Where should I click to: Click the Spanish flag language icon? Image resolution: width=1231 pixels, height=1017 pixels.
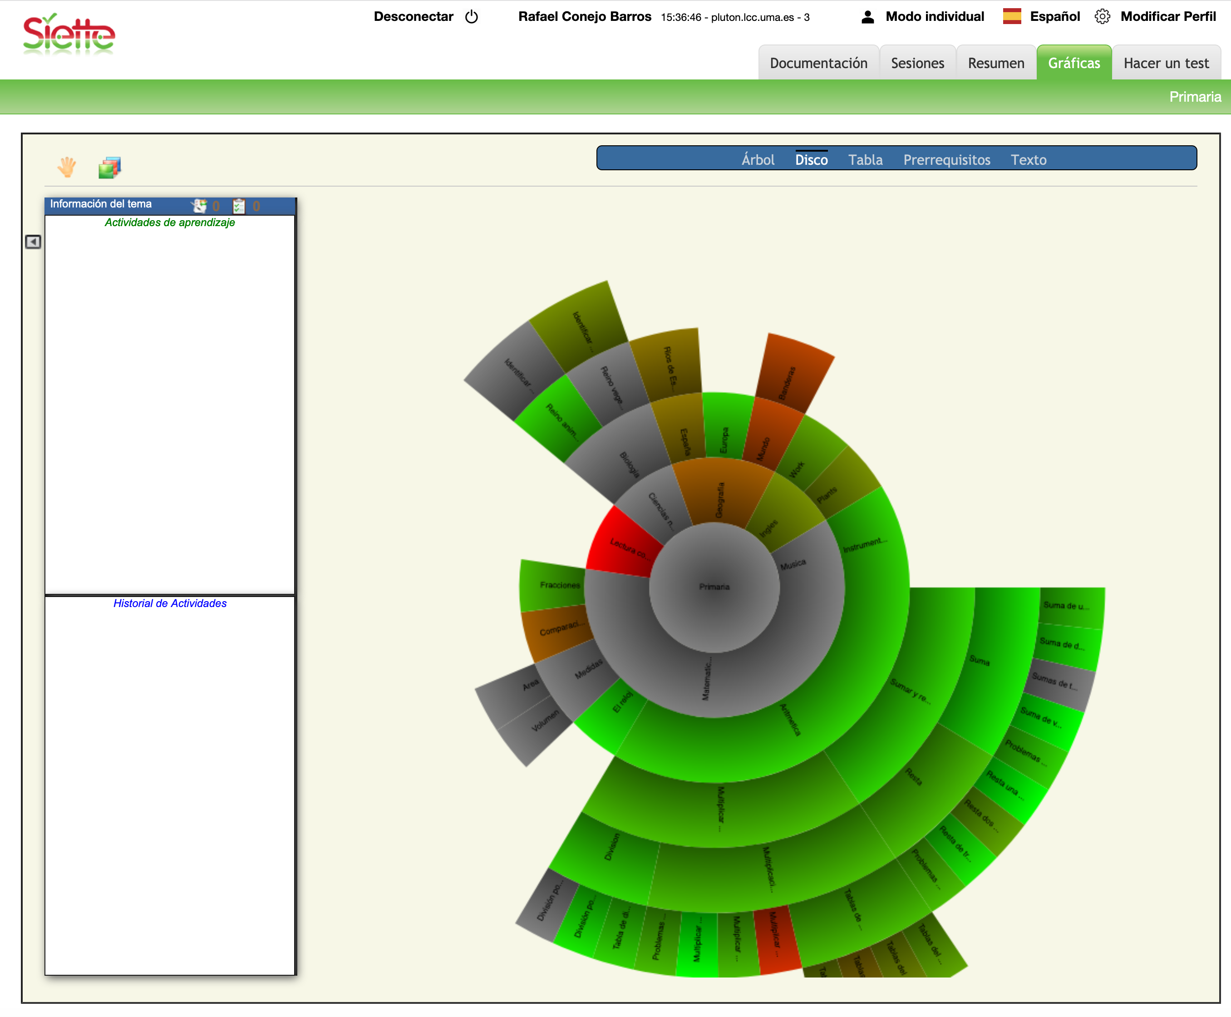(1011, 16)
